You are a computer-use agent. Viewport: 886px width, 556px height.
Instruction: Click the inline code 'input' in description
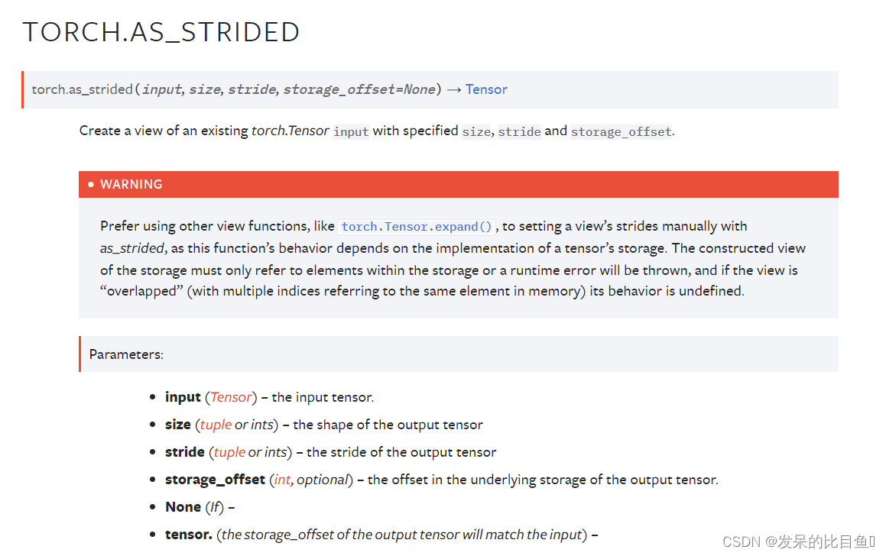pos(351,131)
